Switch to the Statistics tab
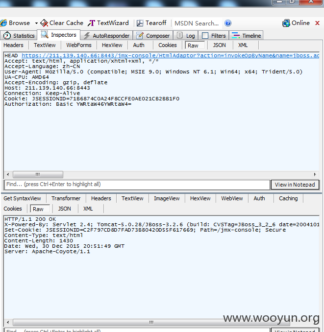This screenshot has height=332, width=324. tap(19, 36)
